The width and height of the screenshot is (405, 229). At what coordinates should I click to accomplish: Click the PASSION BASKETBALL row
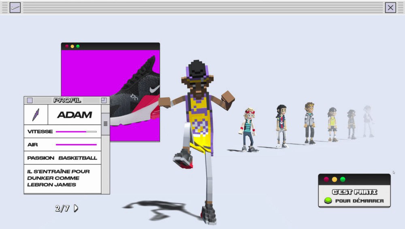[x=62, y=158]
